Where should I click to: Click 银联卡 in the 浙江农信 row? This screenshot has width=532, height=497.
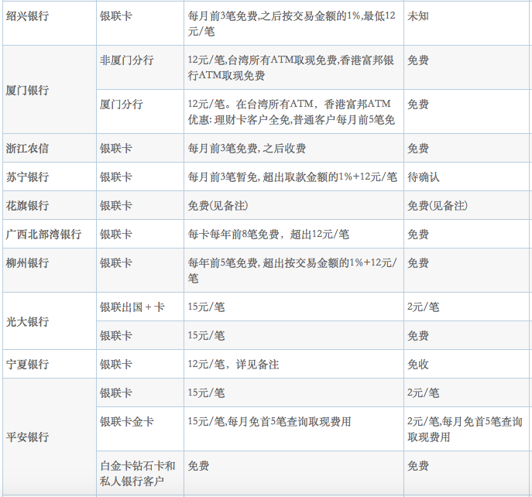(x=115, y=149)
